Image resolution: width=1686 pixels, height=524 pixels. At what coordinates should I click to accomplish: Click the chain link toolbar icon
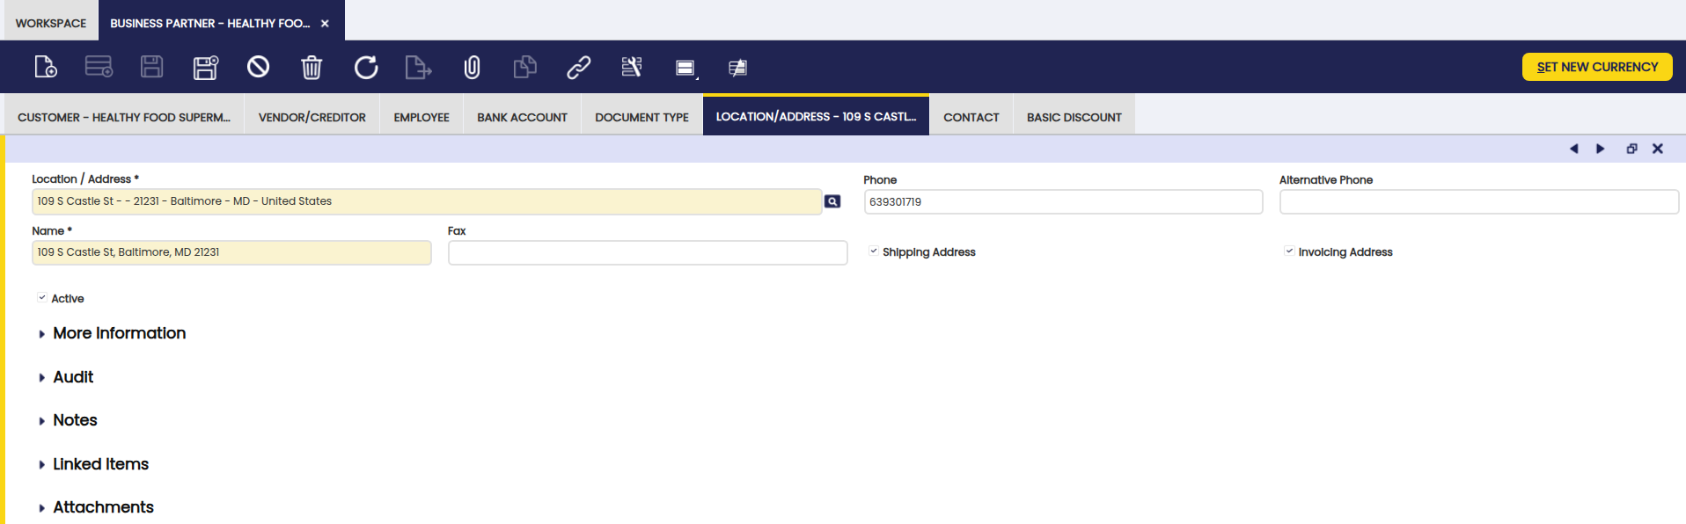click(x=578, y=67)
